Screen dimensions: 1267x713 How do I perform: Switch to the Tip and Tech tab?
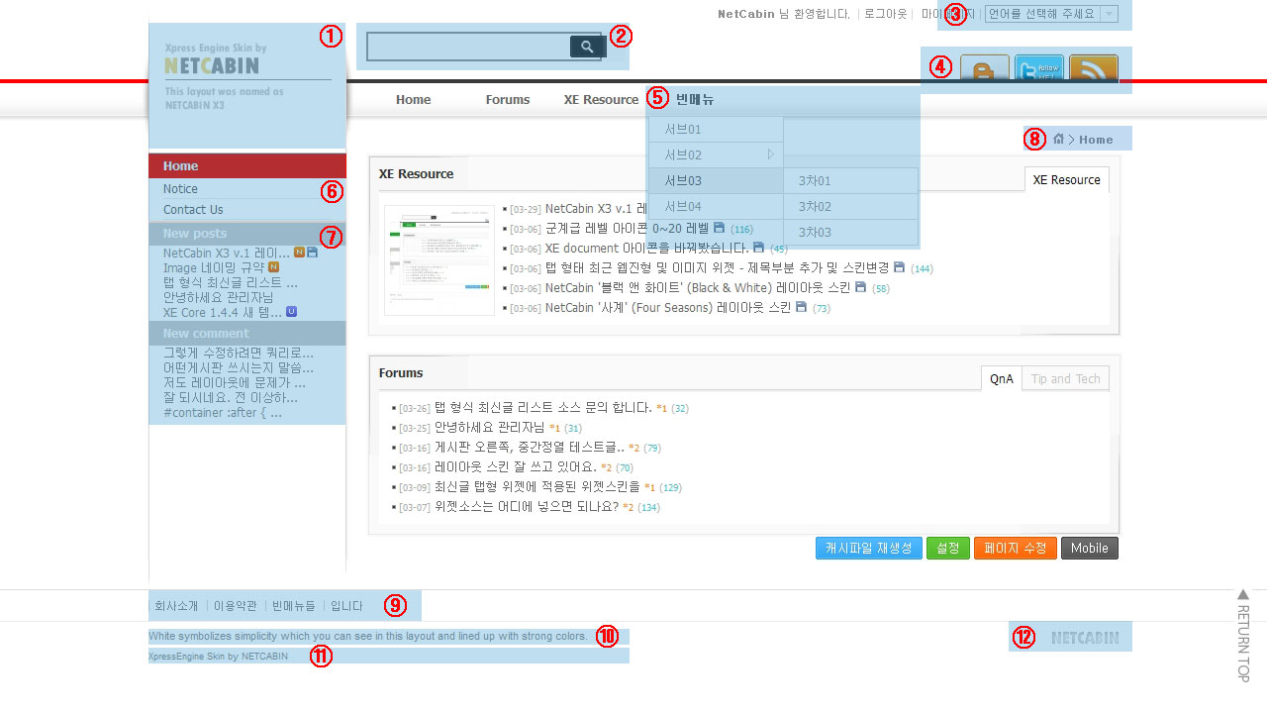coord(1065,378)
